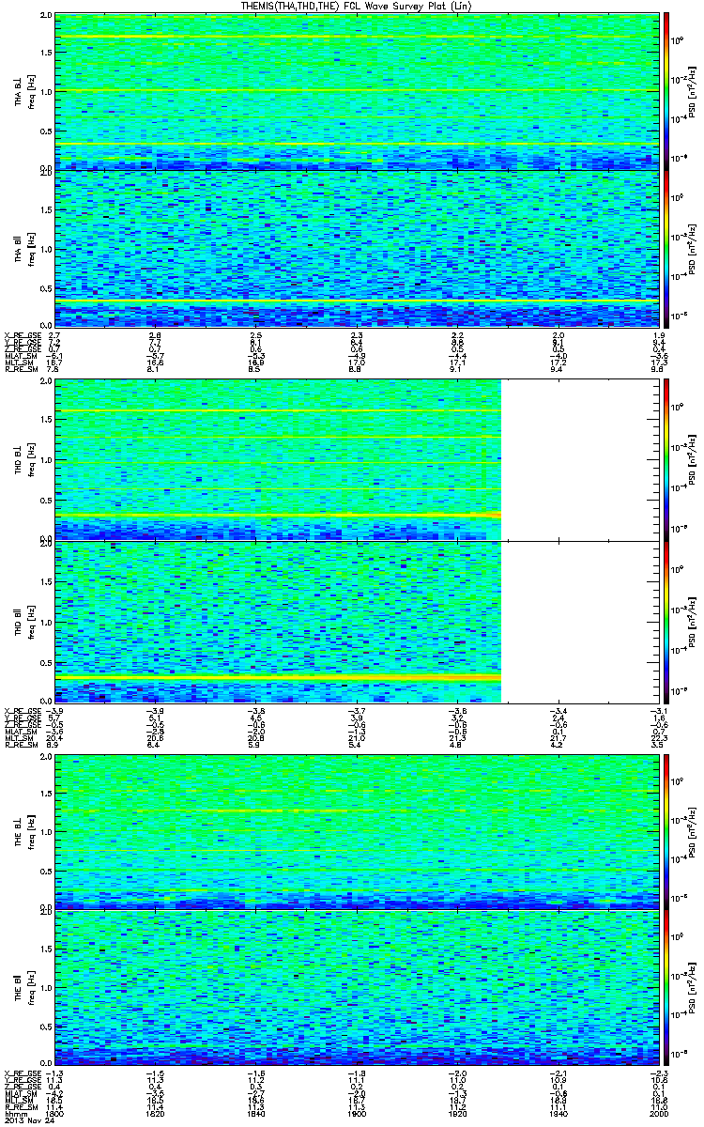Click the color bar beside the THD BL panel
The width and height of the screenshot is (704, 1127).
(666, 458)
